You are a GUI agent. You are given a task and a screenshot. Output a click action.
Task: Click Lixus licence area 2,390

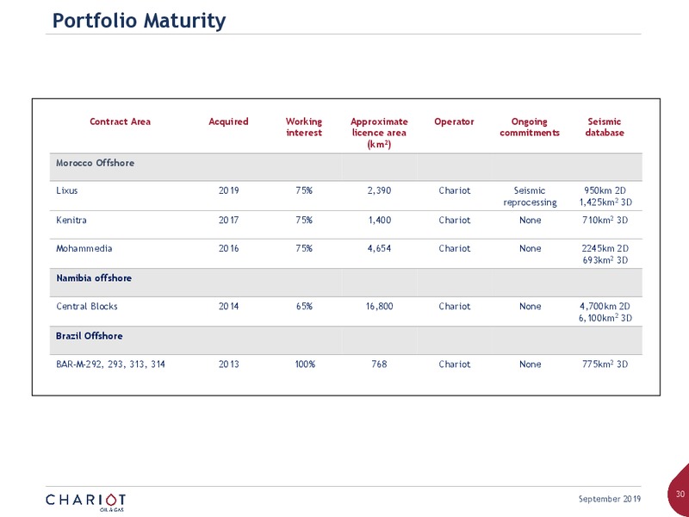(x=379, y=190)
